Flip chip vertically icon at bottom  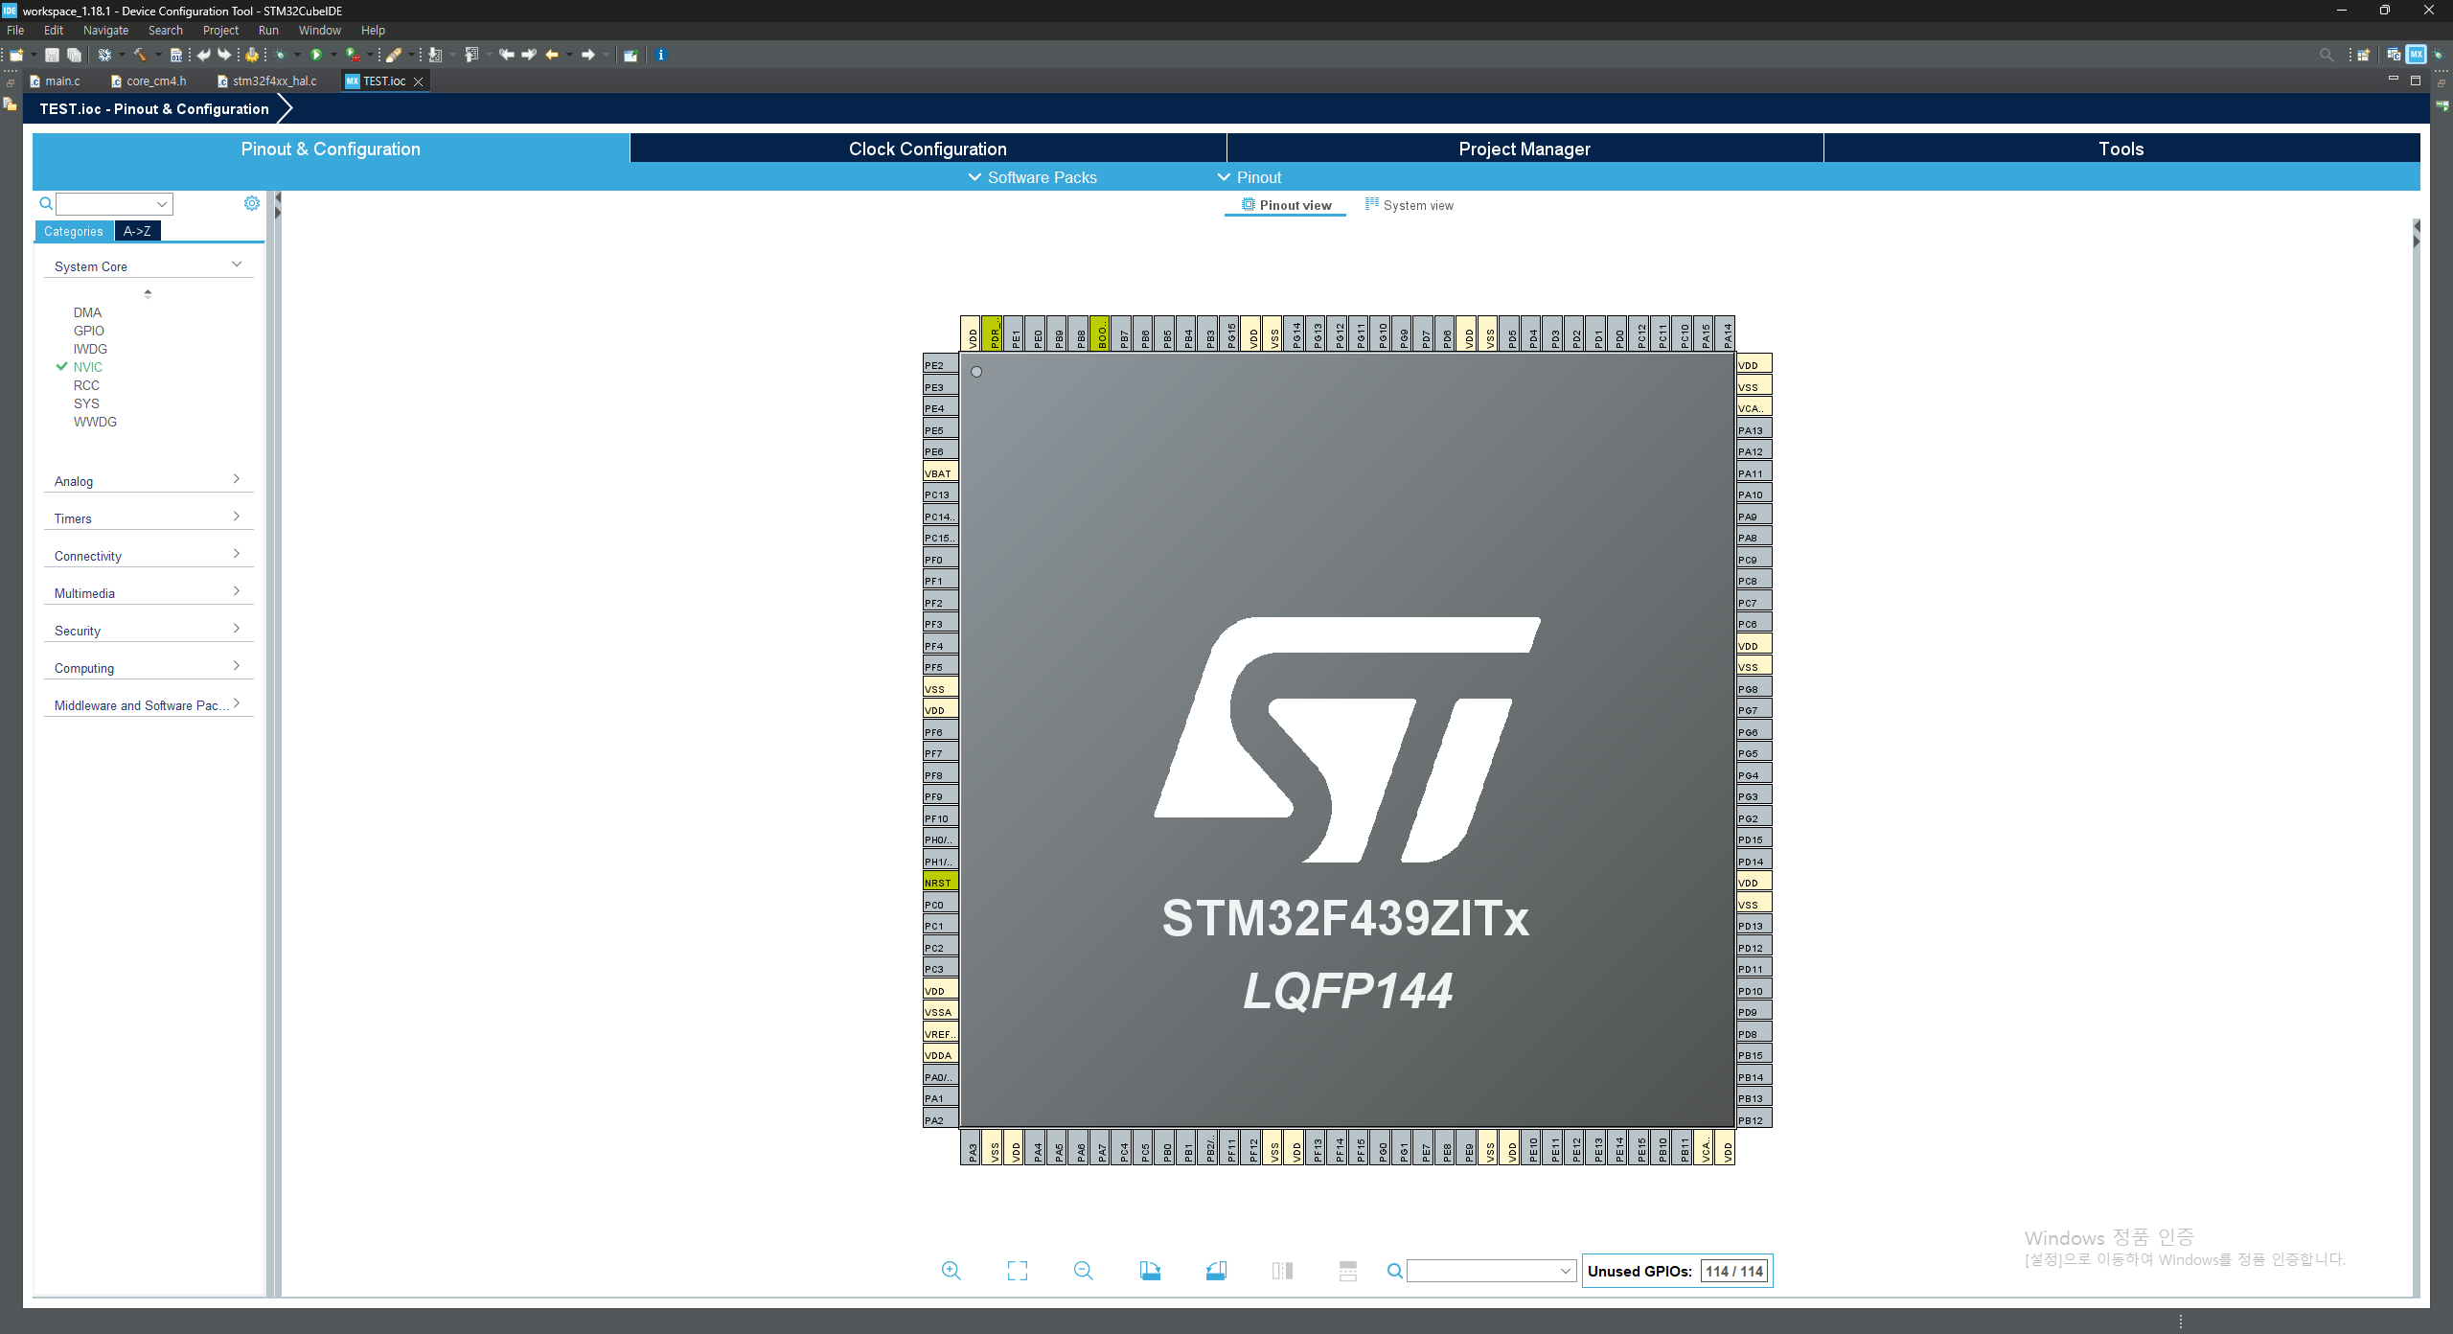(x=1348, y=1271)
